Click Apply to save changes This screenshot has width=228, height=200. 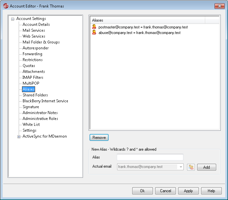point(188,191)
